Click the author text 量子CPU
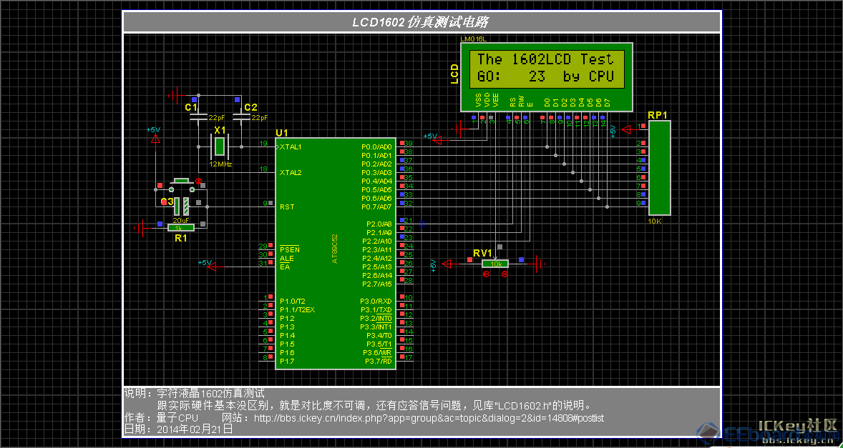The height and width of the screenshot is (448, 843). coord(177,417)
